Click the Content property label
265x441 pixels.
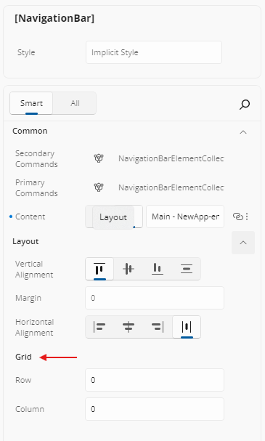(x=30, y=217)
